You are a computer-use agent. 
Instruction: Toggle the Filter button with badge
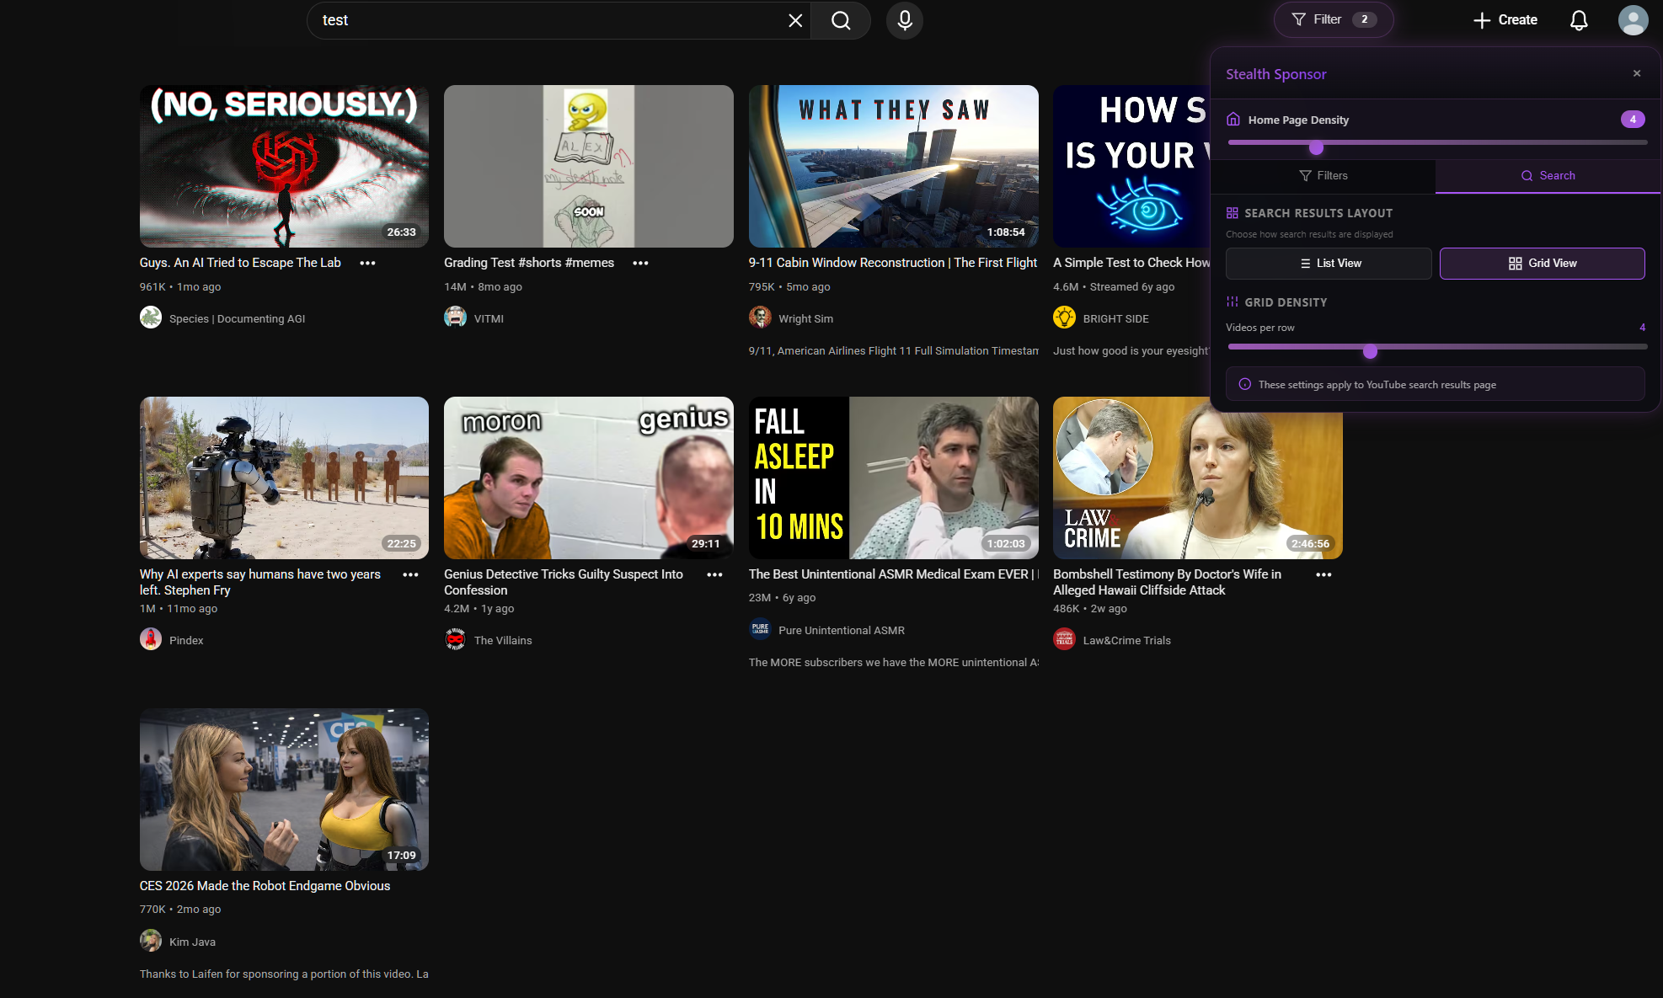pos(1333,19)
